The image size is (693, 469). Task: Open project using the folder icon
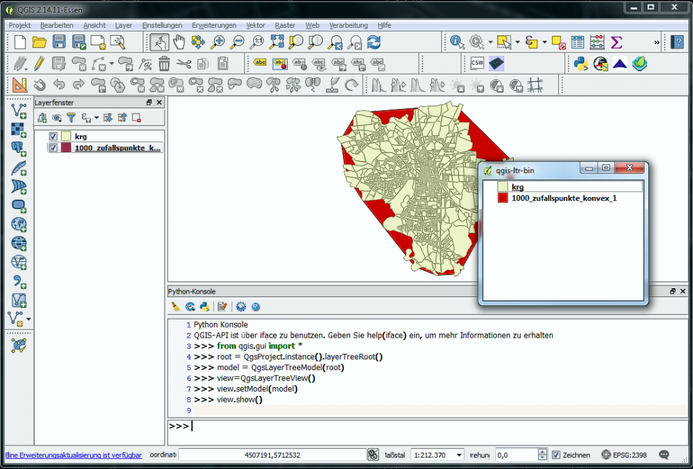pos(39,42)
